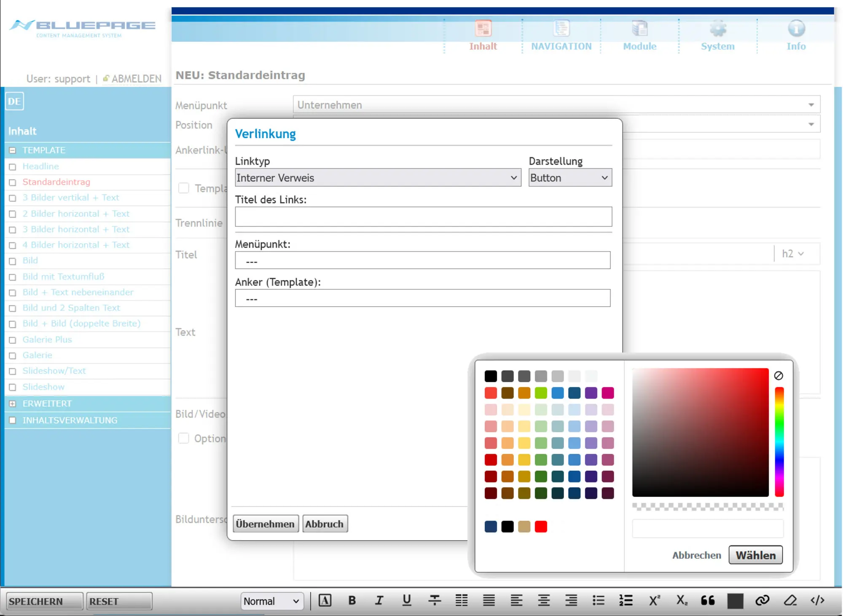
Task: Apply superscript formatting
Action: coord(654,600)
